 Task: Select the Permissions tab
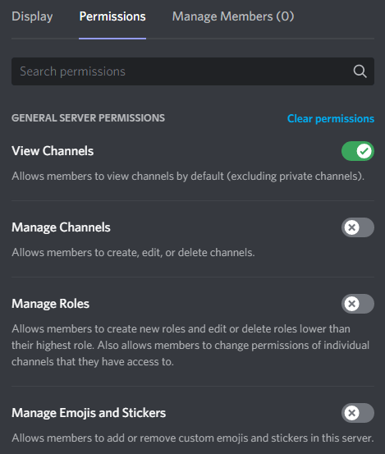[x=112, y=16]
